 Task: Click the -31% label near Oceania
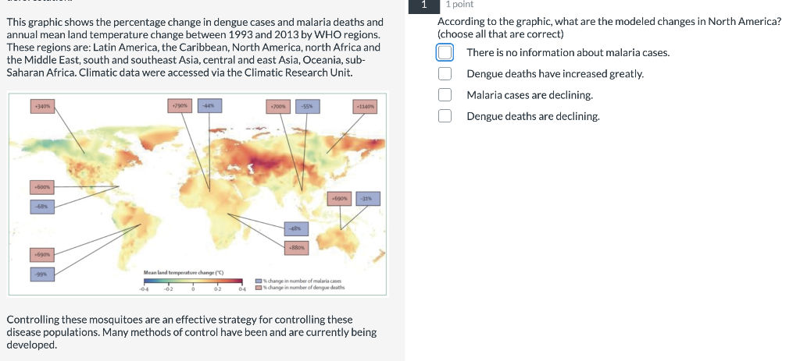point(368,199)
